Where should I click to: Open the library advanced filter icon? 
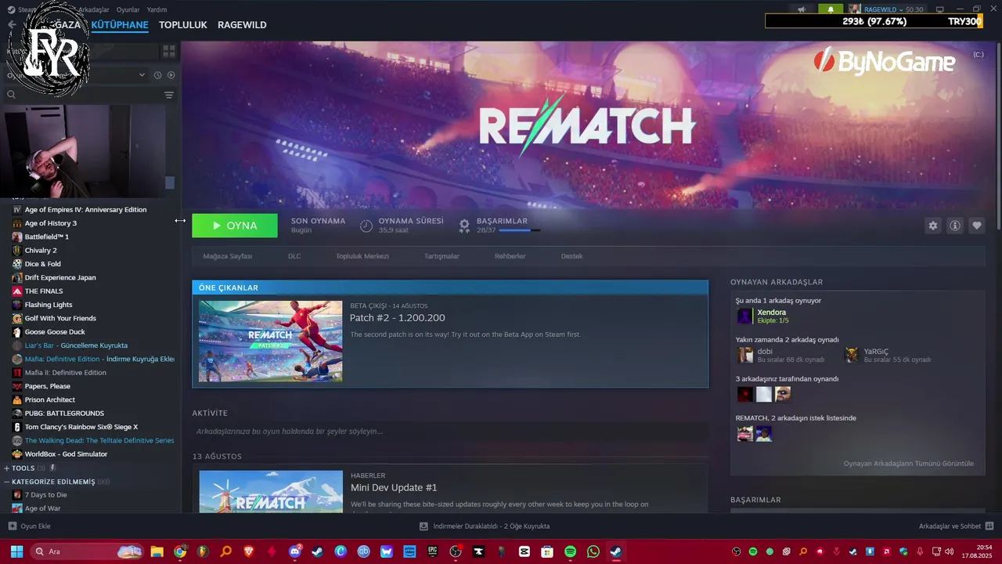(x=168, y=95)
